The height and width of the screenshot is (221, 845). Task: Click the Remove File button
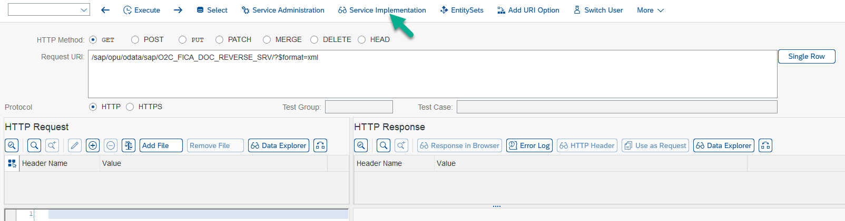click(215, 145)
